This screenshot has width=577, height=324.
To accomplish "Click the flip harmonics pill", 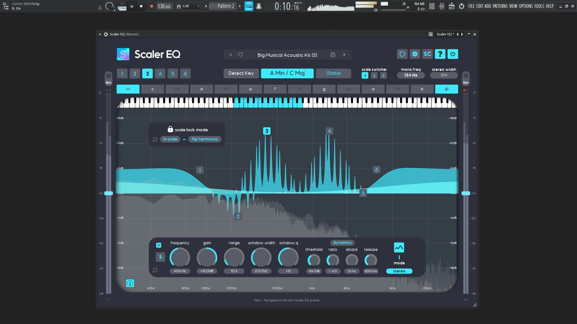I will pyautogui.click(x=205, y=139).
